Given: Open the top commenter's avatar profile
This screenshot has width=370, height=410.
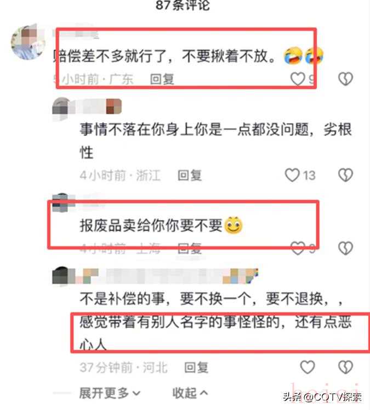Looking at the screenshot, I should tap(28, 42).
